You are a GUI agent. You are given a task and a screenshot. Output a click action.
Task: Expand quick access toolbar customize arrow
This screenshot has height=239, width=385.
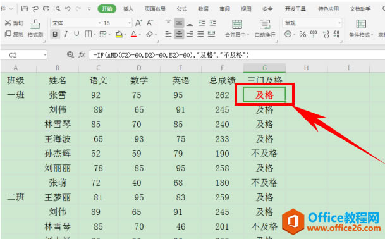pos(89,9)
